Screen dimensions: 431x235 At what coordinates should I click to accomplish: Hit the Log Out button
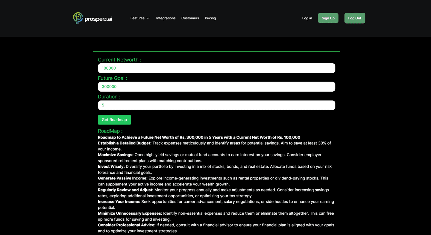click(355, 18)
